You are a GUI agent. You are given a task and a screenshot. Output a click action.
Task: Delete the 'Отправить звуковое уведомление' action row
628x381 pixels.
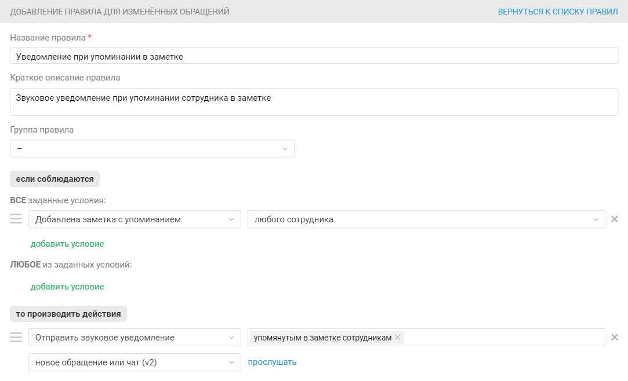(x=615, y=337)
